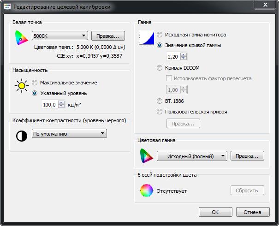This screenshot has width=279, height=226.
Task: Decrease the 100,0 кд/м² luminance stepper
Action: [x=61, y=106]
